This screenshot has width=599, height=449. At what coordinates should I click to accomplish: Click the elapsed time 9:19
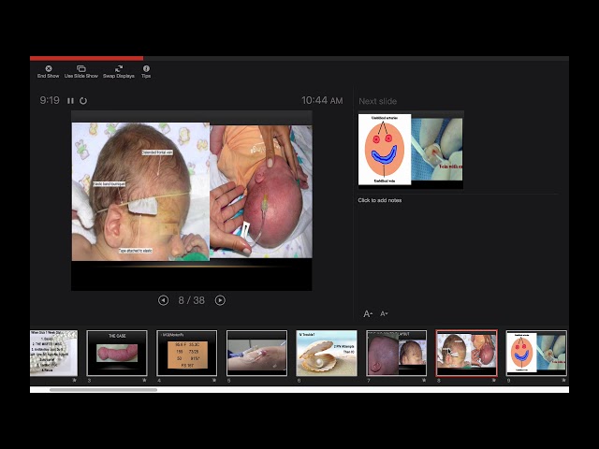click(50, 100)
